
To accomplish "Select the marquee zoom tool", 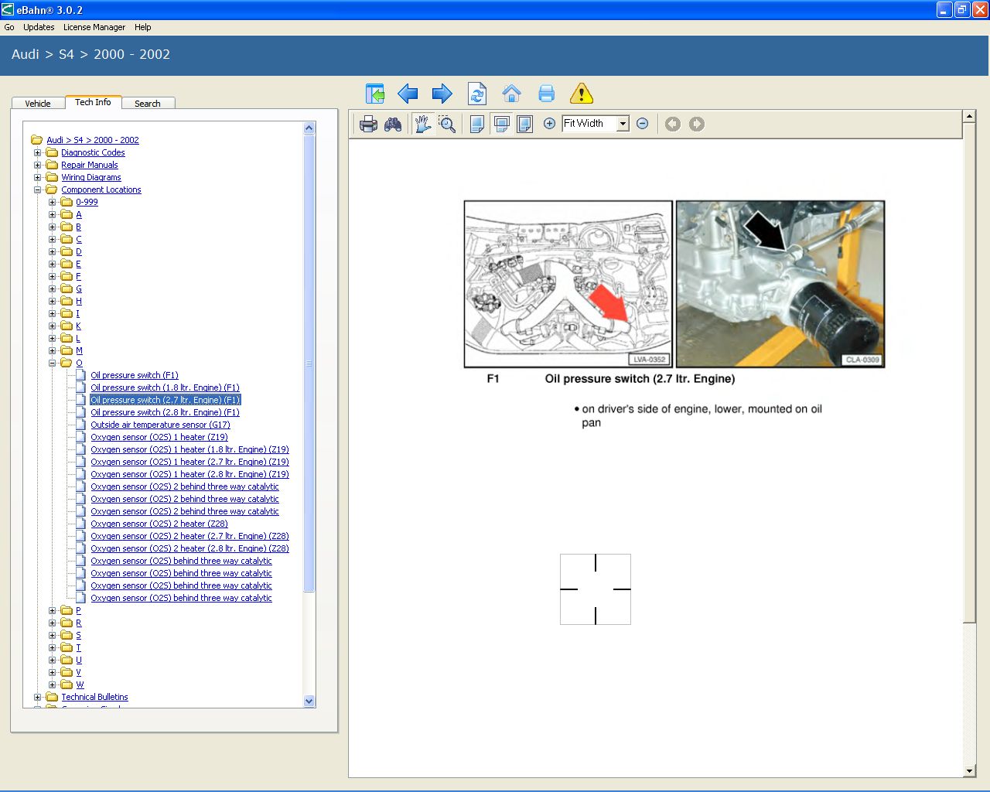I will point(447,124).
